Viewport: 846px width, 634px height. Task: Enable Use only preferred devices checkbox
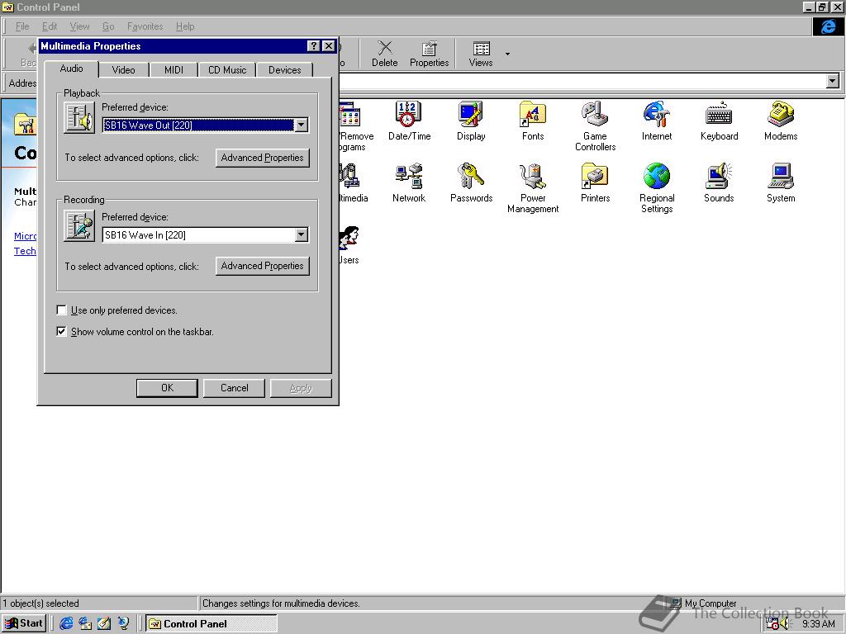(x=61, y=310)
